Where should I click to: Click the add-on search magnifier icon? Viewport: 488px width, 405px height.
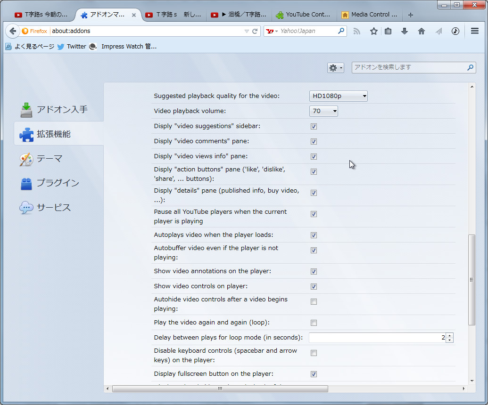tap(470, 67)
